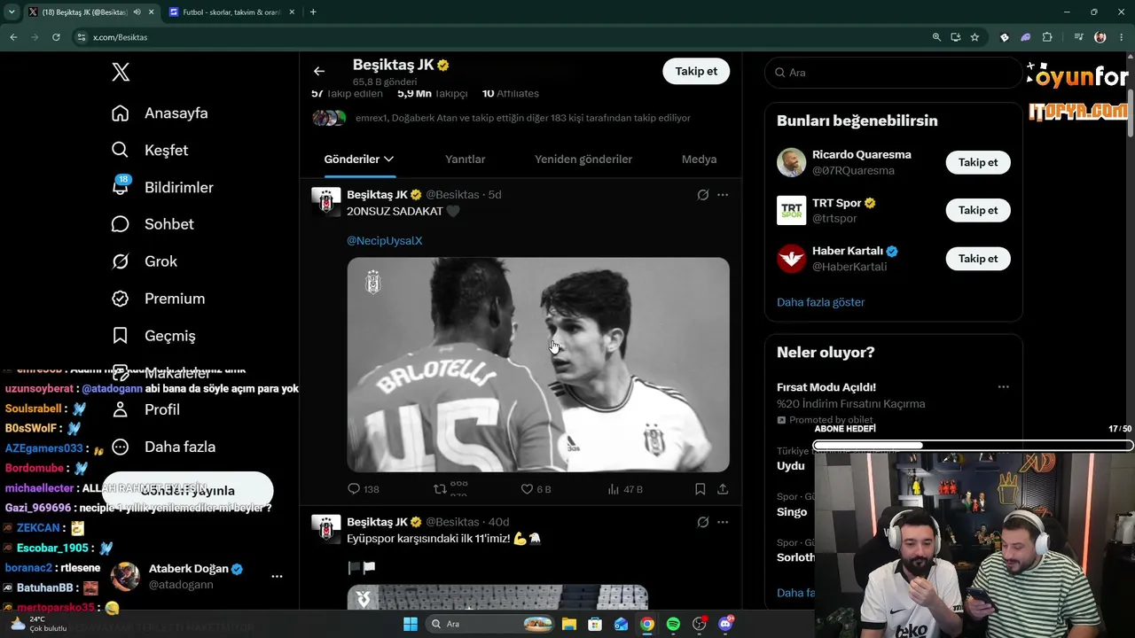This screenshot has height=638, width=1135.
Task: Open Ricardo Quaresma's profile avatar
Action: point(791,162)
